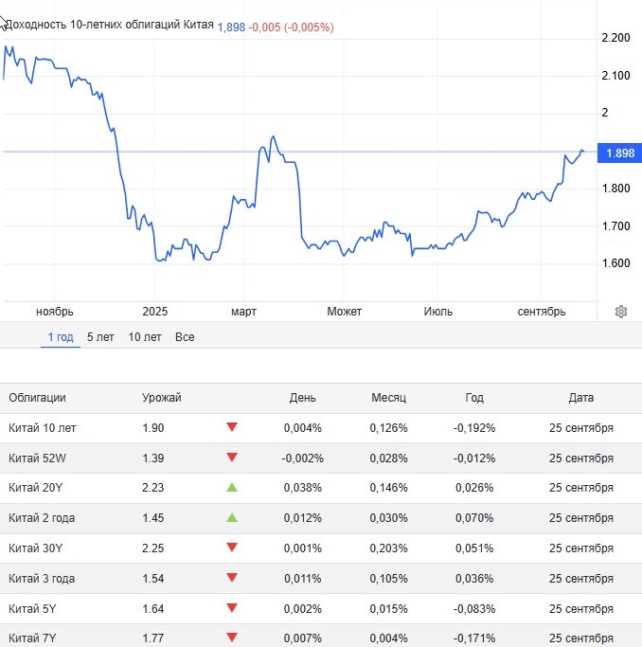Sort table by Год column header
This screenshot has height=647, width=642.
474,398
